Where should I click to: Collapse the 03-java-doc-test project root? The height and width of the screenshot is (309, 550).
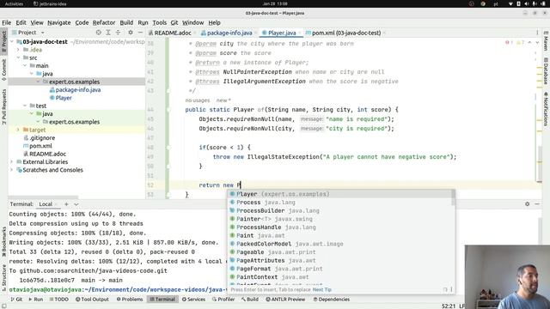tap(12, 42)
